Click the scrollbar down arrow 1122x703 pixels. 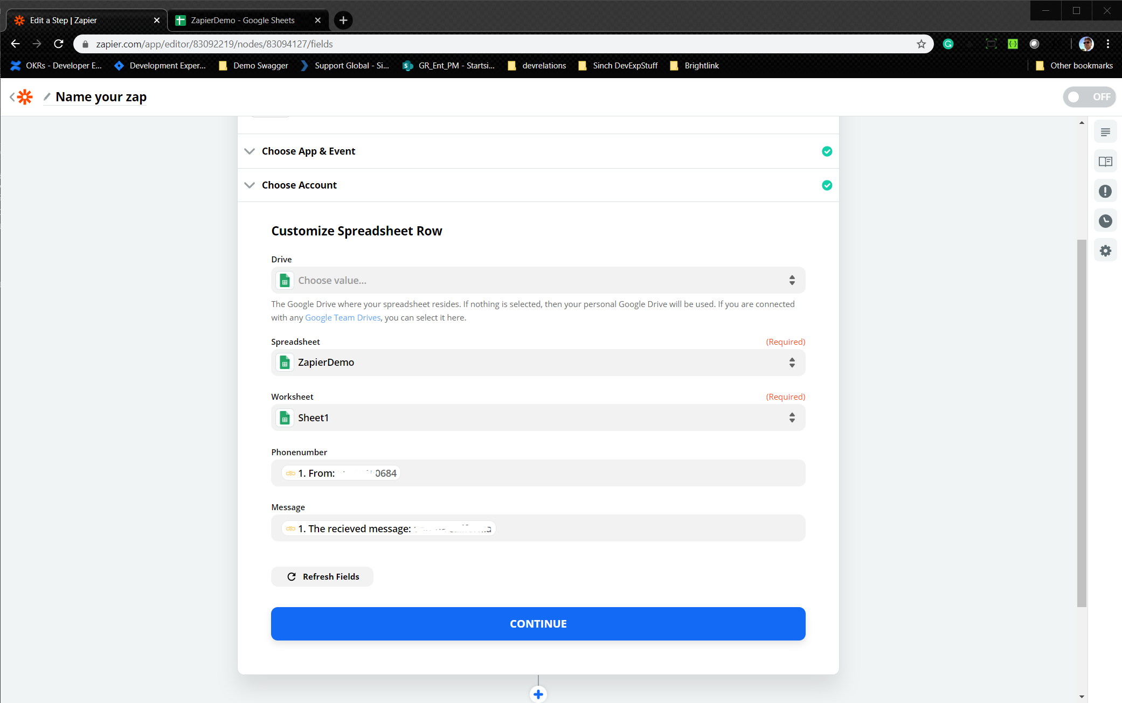(x=1082, y=697)
